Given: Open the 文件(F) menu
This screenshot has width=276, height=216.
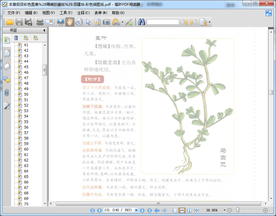Looking at the screenshot, I should tap(13, 13).
